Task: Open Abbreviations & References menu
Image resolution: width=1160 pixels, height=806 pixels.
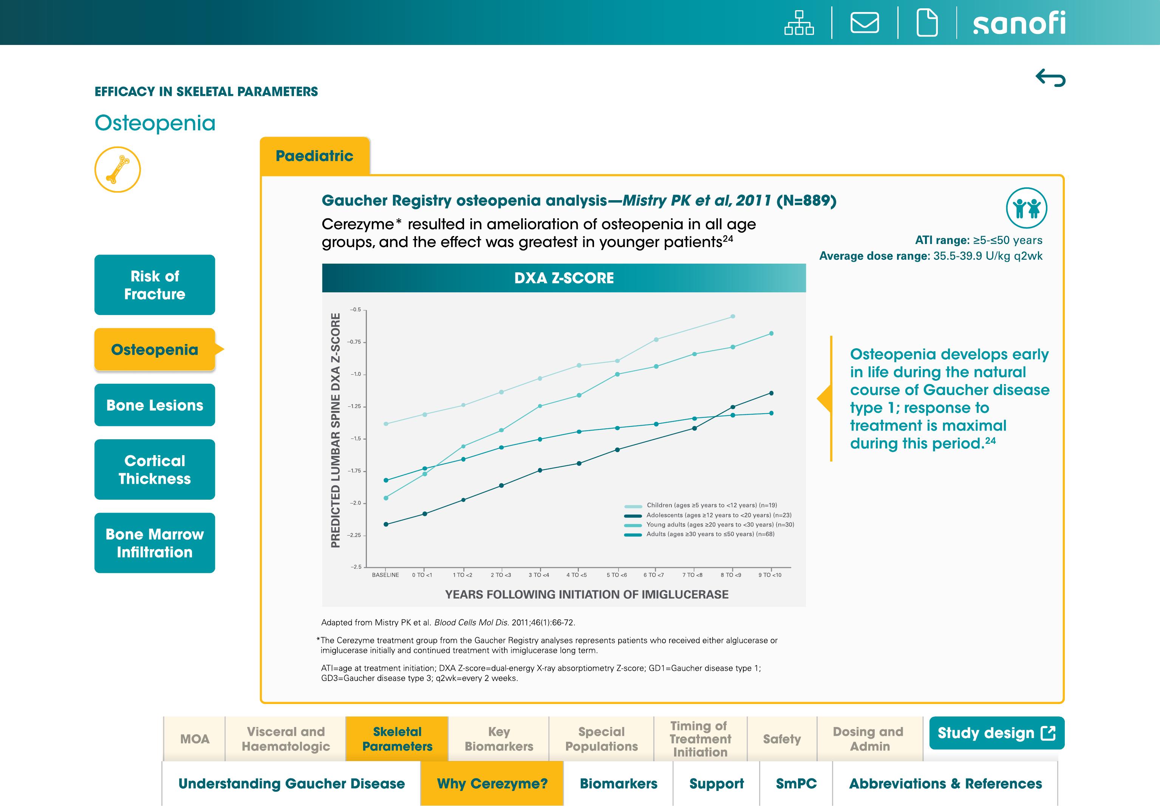Action: 945,783
